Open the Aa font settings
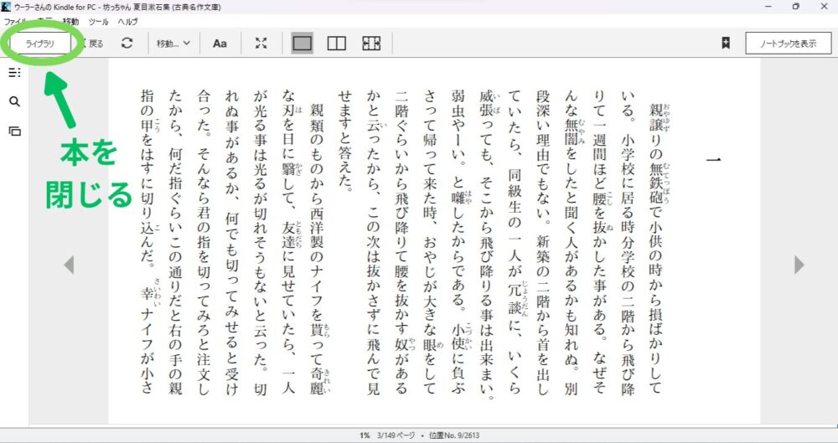 pos(220,44)
